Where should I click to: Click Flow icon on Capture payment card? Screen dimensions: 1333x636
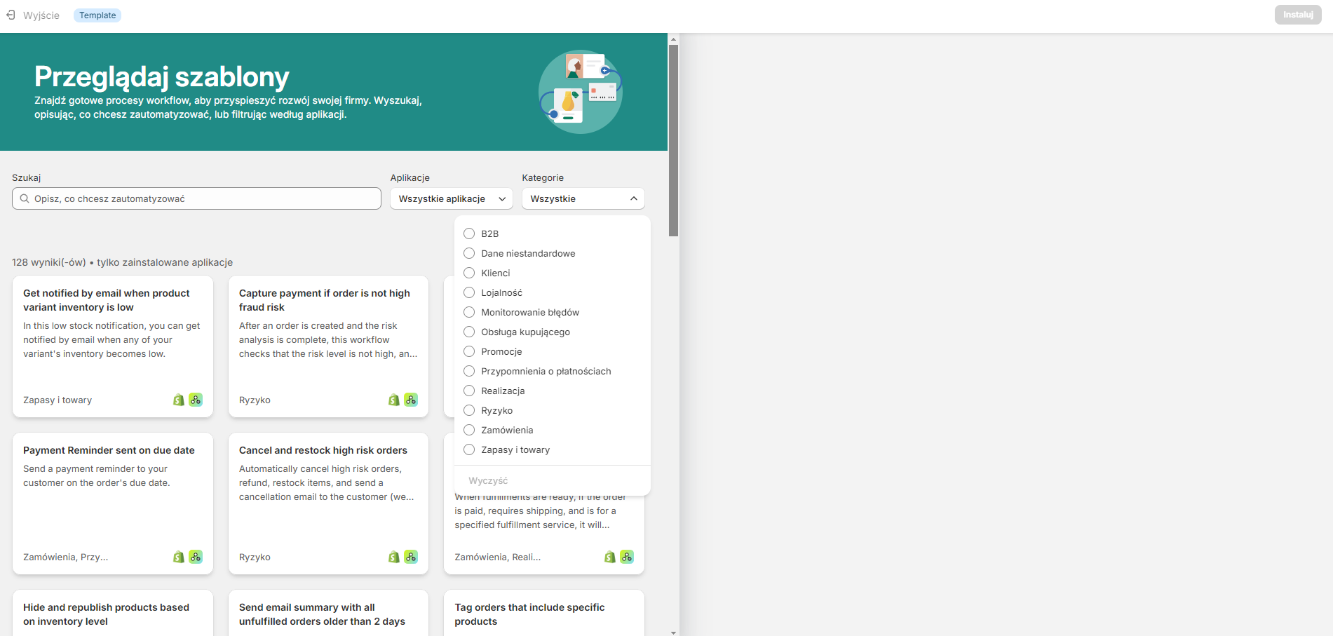[411, 400]
